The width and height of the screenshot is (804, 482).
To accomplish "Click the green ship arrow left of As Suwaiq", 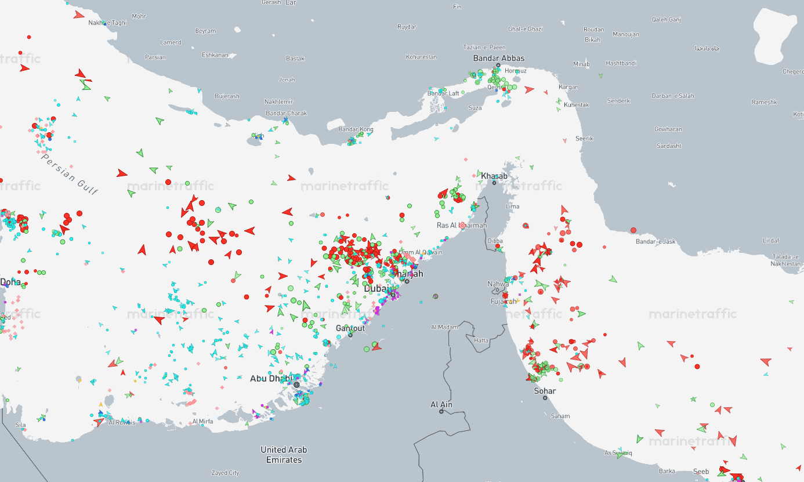I will click(x=640, y=438).
